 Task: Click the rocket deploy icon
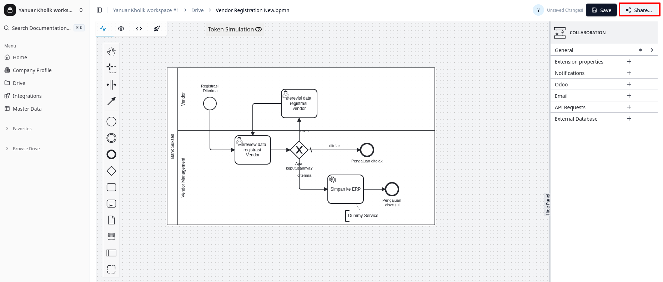157,29
